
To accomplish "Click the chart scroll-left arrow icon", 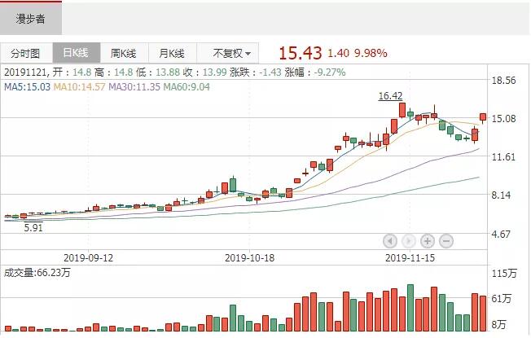I will pyautogui.click(x=390, y=241).
